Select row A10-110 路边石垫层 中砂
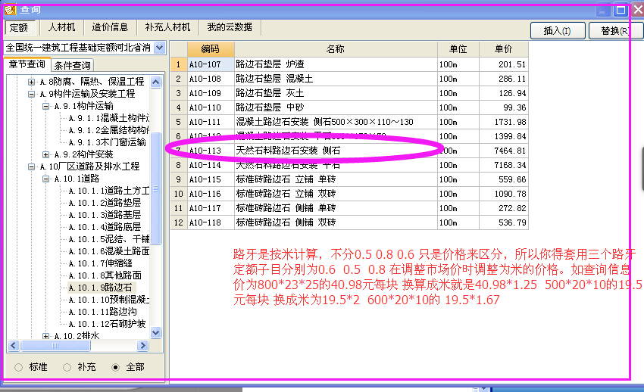 (x=349, y=107)
